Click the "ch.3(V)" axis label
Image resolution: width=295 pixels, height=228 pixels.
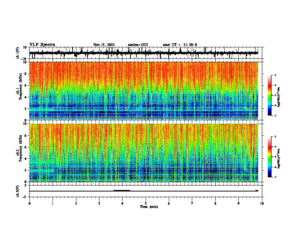tap(18, 191)
